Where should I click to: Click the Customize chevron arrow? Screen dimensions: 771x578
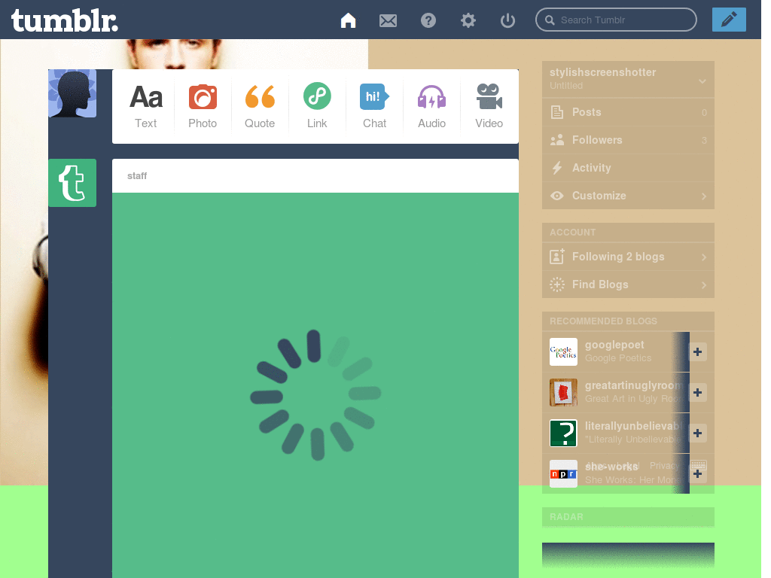(704, 196)
